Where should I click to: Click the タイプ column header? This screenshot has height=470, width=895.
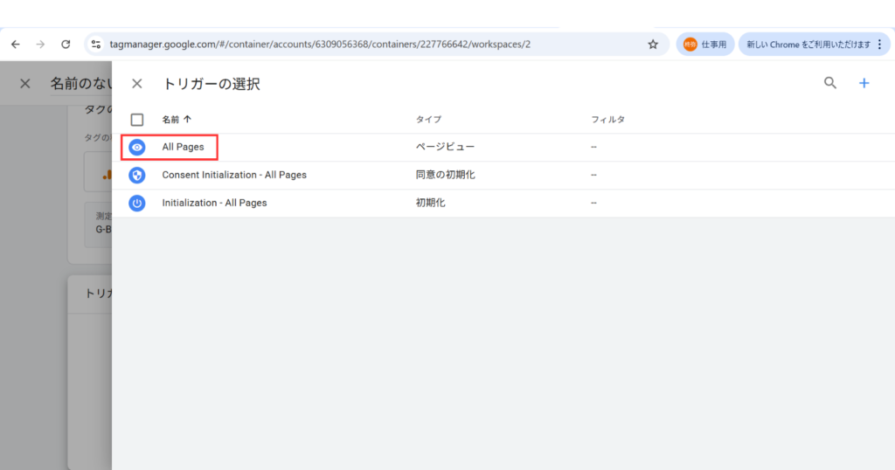[428, 120]
